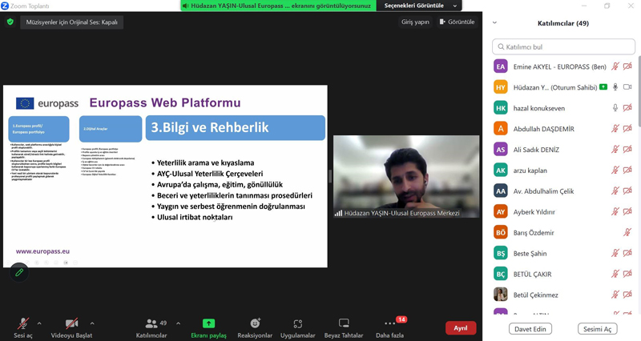Screen dimensions: 641x341
Task: Click the EA avatar for Emine AKYEL
Action: coord(501,66)
